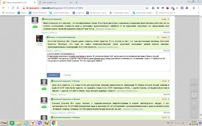Expand the 12:03 comment with показать полностью
The image size is (202, 126).
128,91
